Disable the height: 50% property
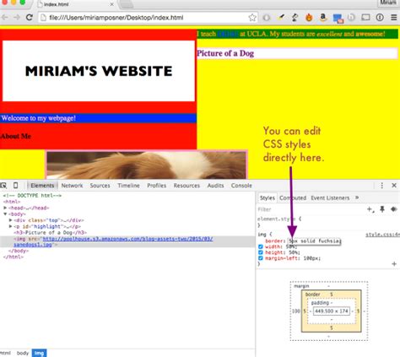This screenshot has width=400, height=357. click(x=261, y=252)
